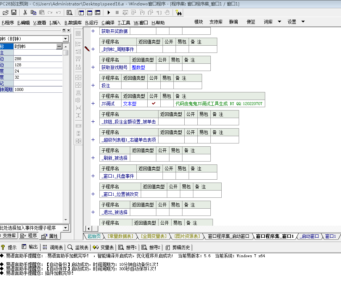The image size is (341, 305).
Task: Click the ellipsis button next to 时钟5 name
Action: pos(59,46)
